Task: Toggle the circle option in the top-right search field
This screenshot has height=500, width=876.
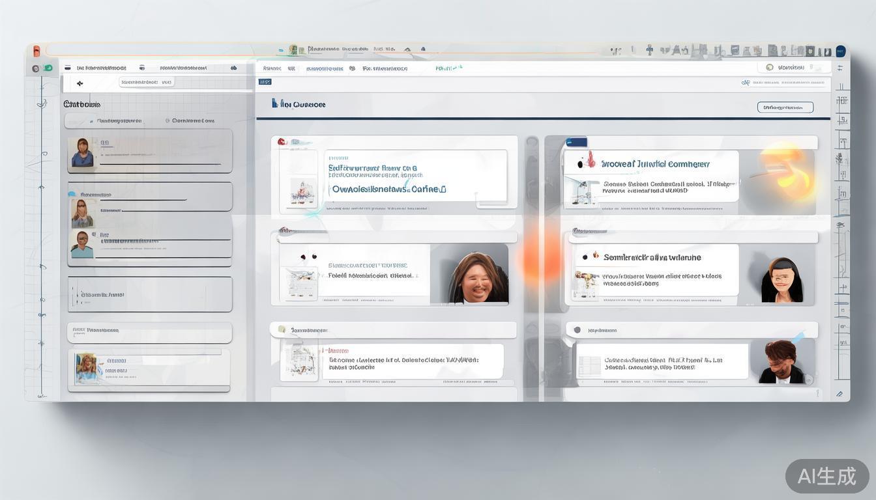Action: tap(770, 67)
